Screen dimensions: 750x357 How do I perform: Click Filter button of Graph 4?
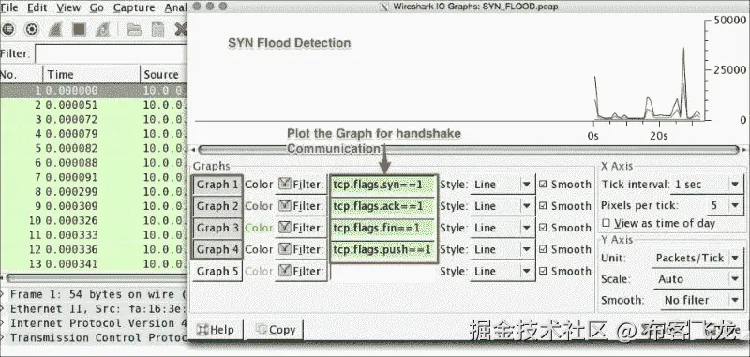click(x=301, y=249)
